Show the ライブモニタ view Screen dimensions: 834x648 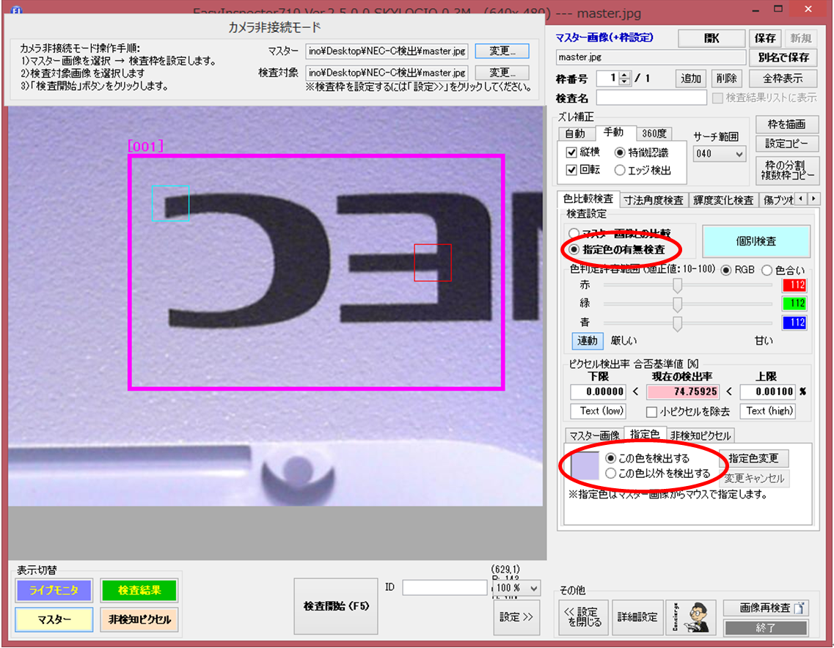pyautogui.click(x=54, y=590)
